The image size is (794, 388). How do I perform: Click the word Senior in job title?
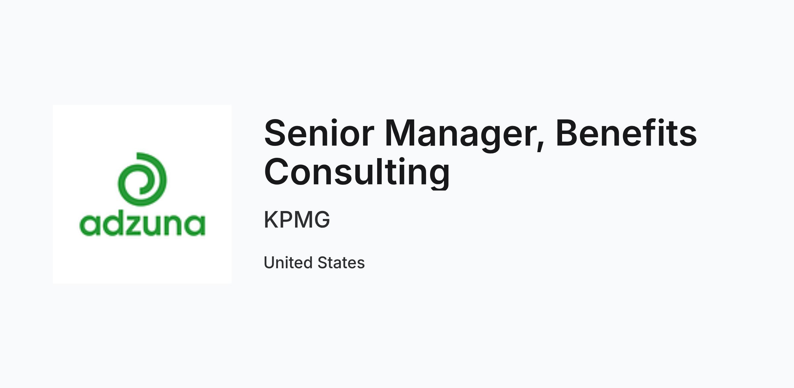[319, 133]
